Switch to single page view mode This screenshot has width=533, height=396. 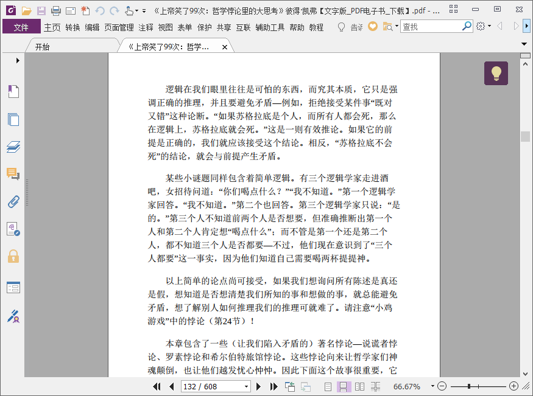click(328, 386)
